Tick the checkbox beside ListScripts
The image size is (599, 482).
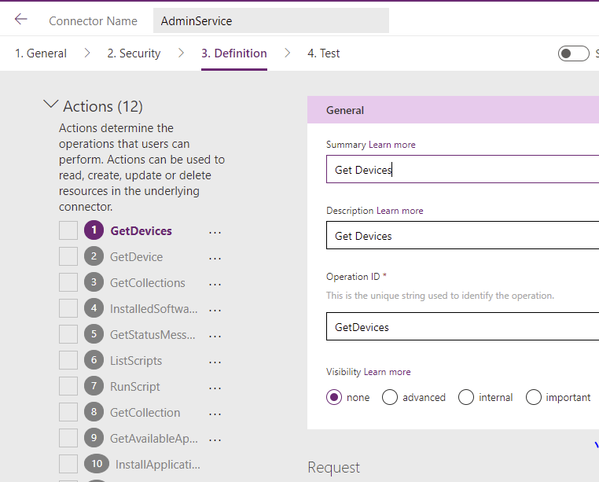click(x=68, y=360)
